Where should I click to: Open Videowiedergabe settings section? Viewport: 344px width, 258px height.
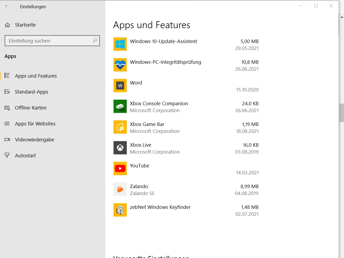(34, 140)
